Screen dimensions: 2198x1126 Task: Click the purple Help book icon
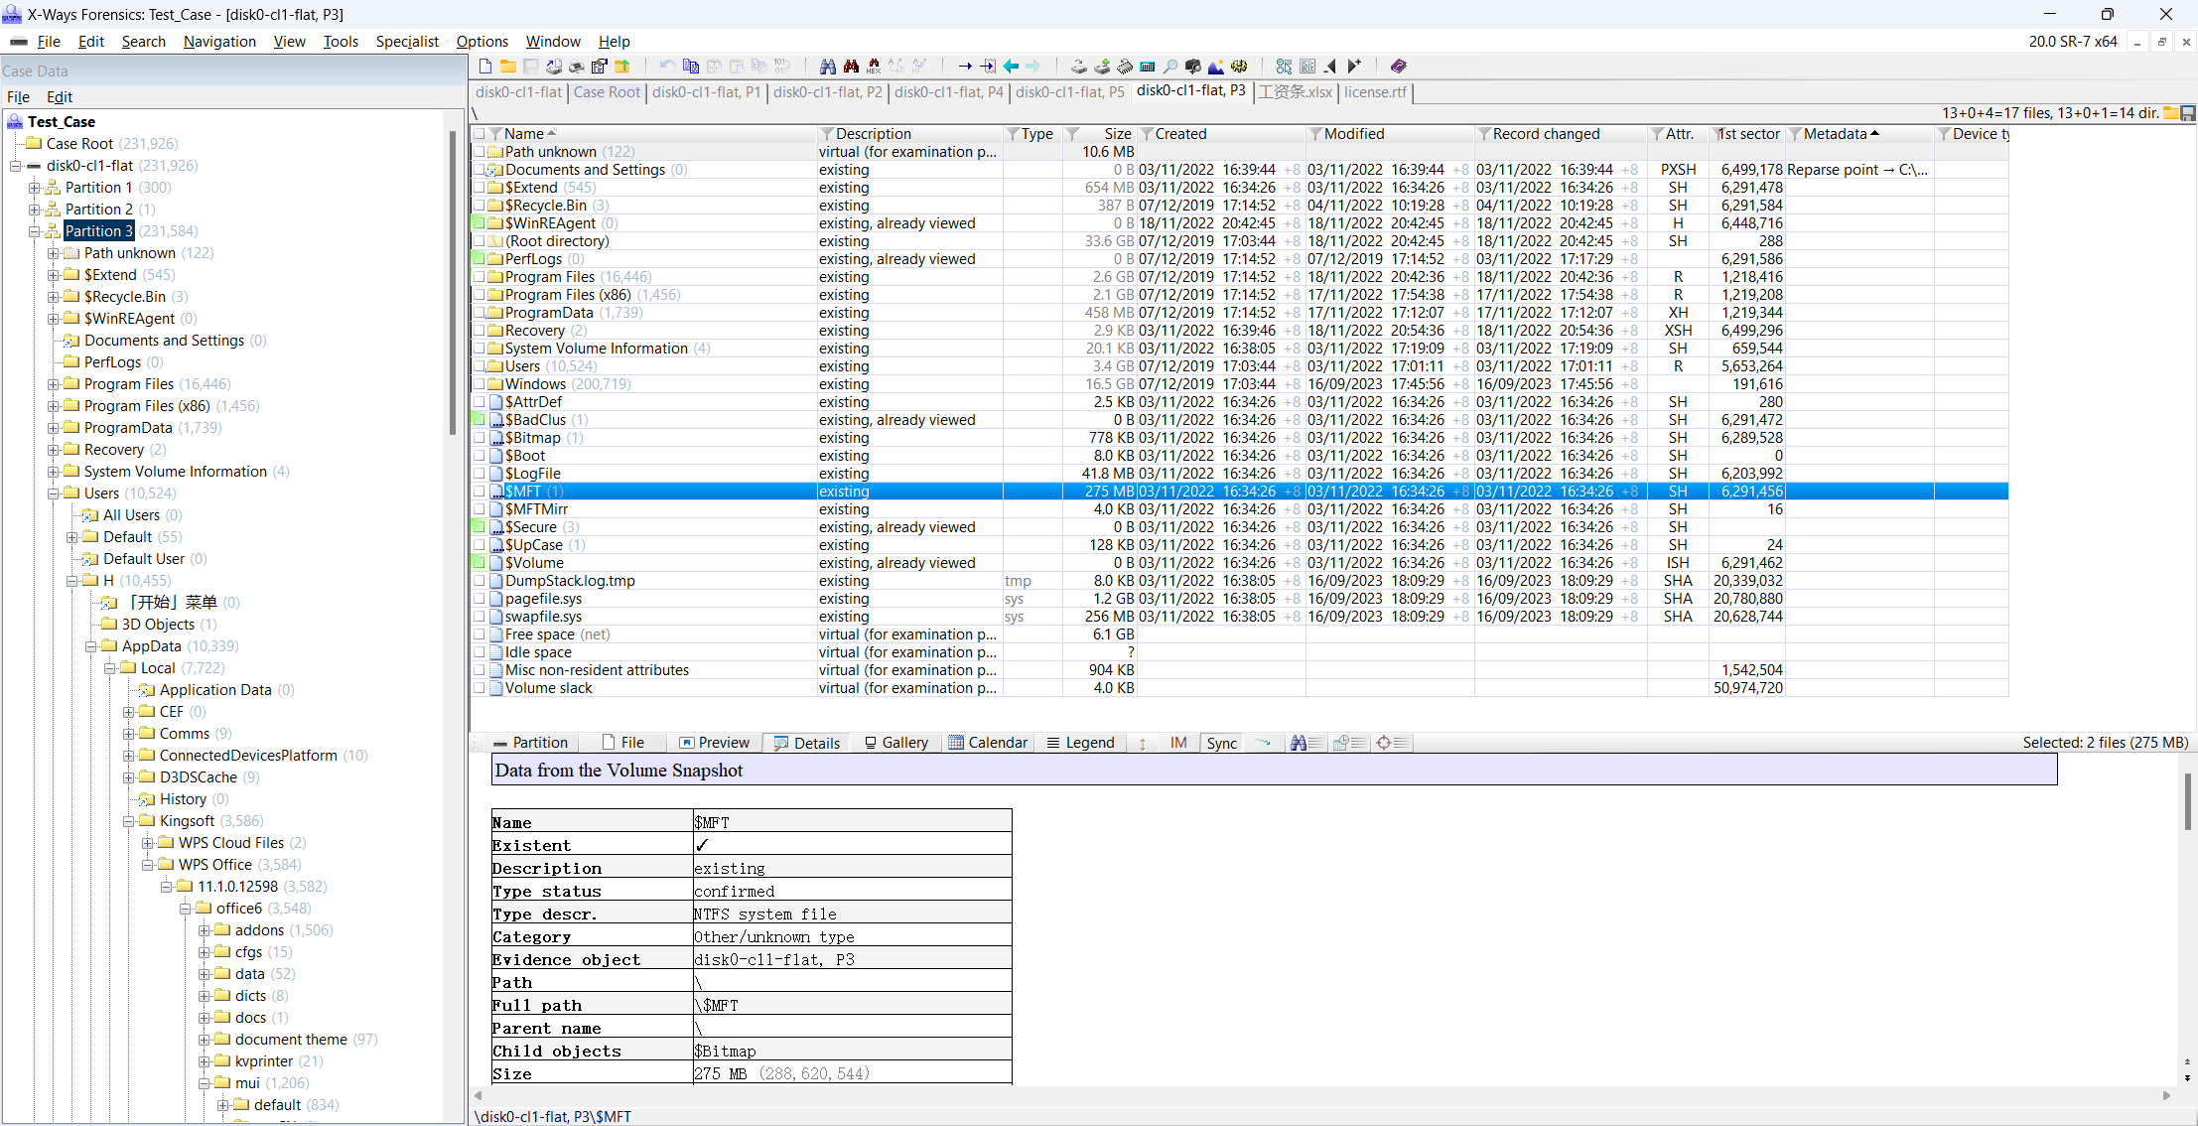point(1399,67)
